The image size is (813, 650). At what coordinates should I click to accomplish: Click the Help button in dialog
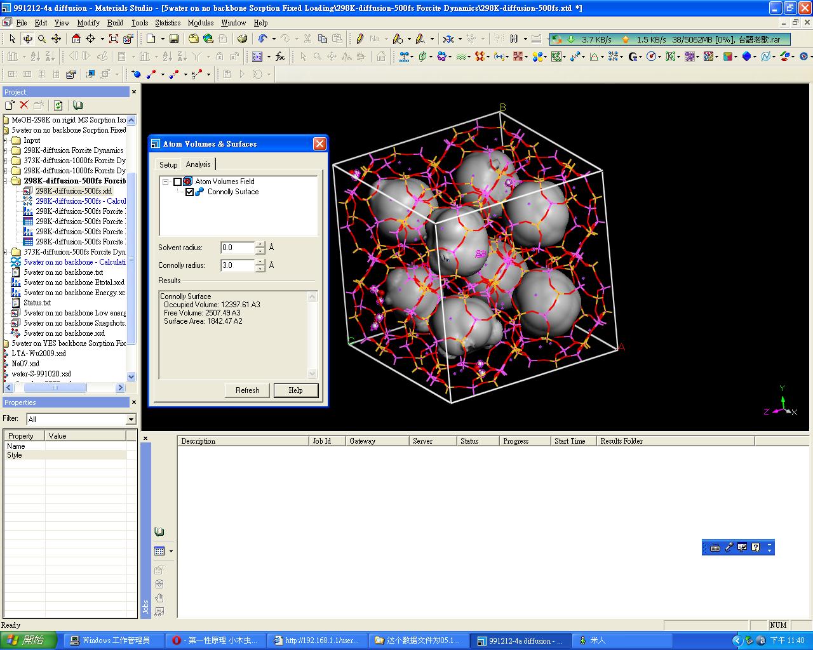pos(295,390)
